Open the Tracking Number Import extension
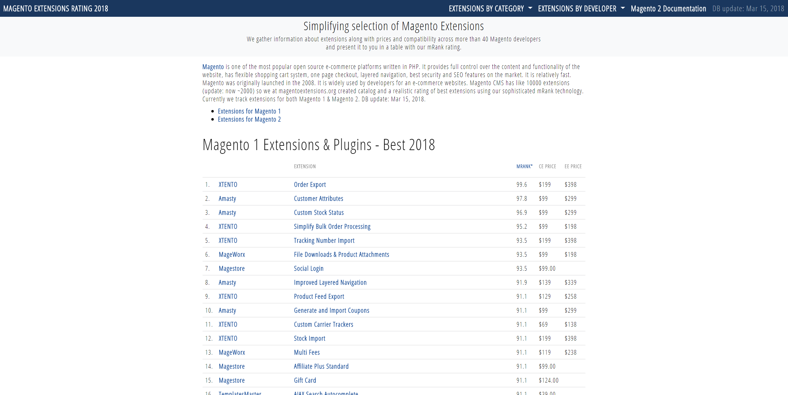Viewport: 788px width, 395px height. (x=324, y=240)
